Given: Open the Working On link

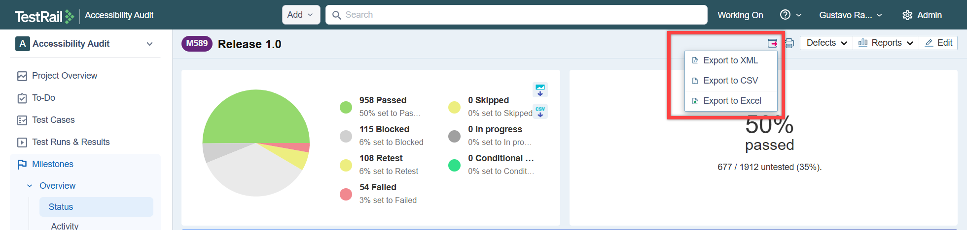Looking at the screenshot, I should pyautogui.click(x=740, y=15).
